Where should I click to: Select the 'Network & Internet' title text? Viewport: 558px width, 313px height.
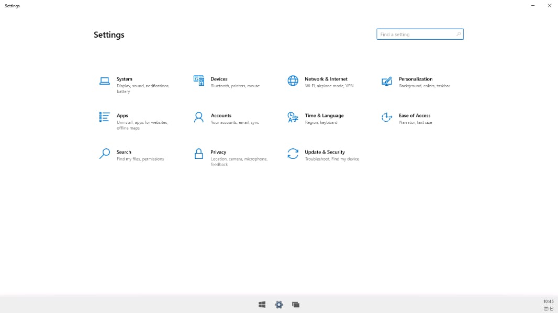pyautogui.click(x=326, y=79)
